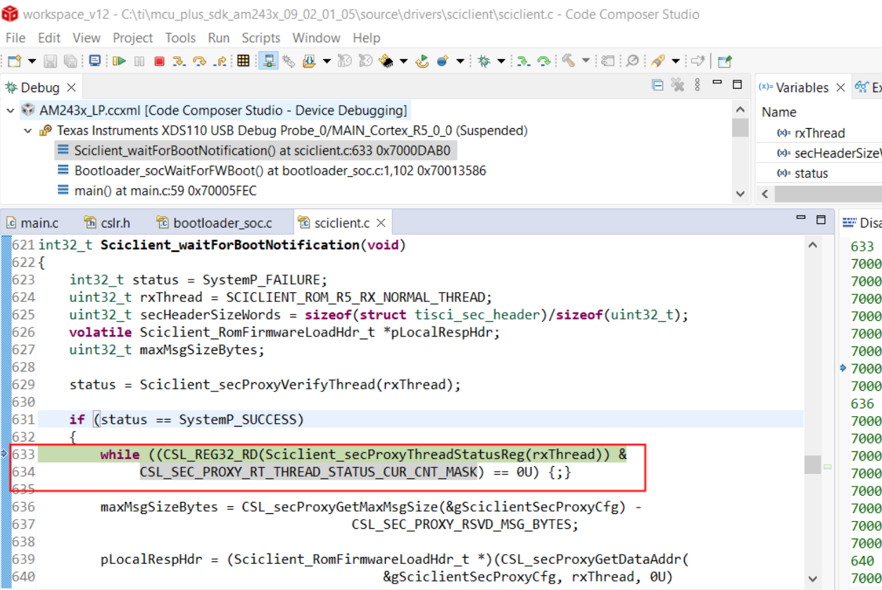Click the hammer Build icon
The height and width of the screenshot is (590, 882).
pyautogui.click(x=569, y=61)
